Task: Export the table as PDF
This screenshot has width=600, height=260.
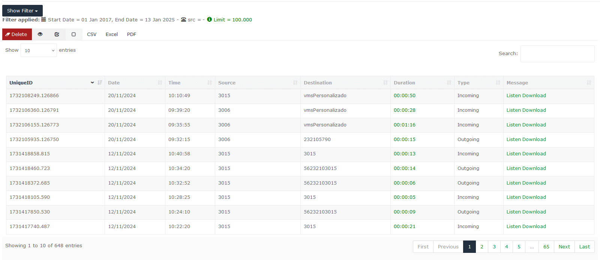Action: tap(131, 34)
